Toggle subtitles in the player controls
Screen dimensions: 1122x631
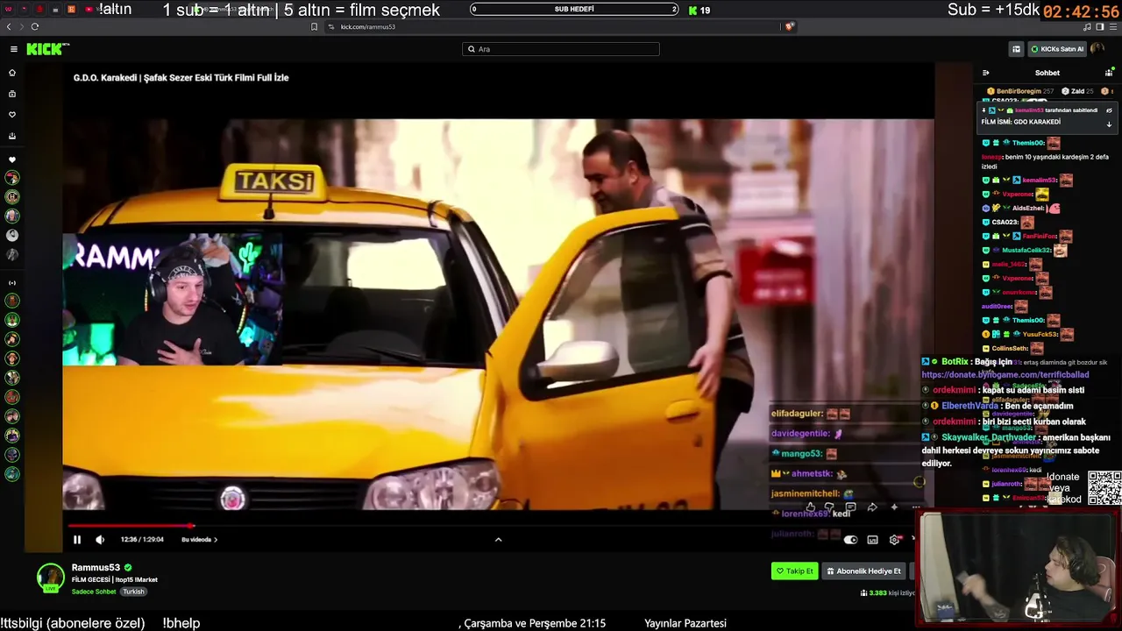coord(872,540)
